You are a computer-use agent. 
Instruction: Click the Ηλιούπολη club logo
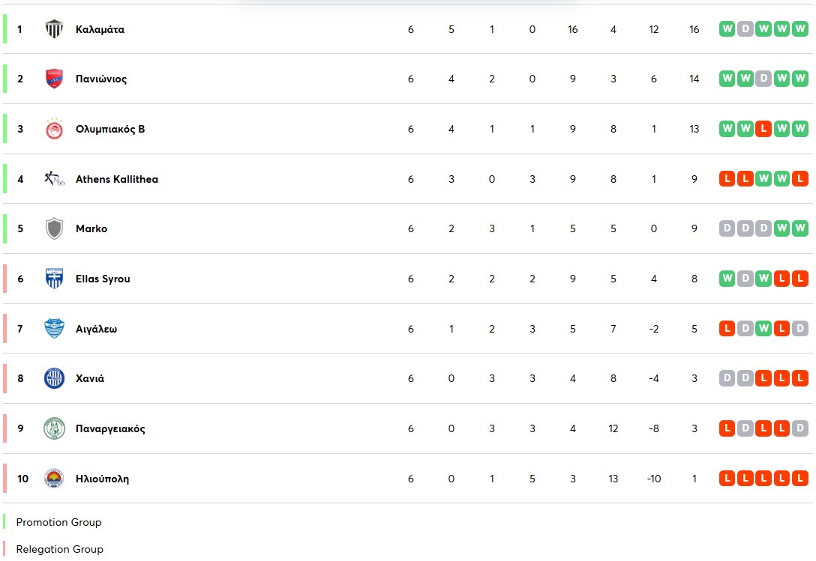54,479
